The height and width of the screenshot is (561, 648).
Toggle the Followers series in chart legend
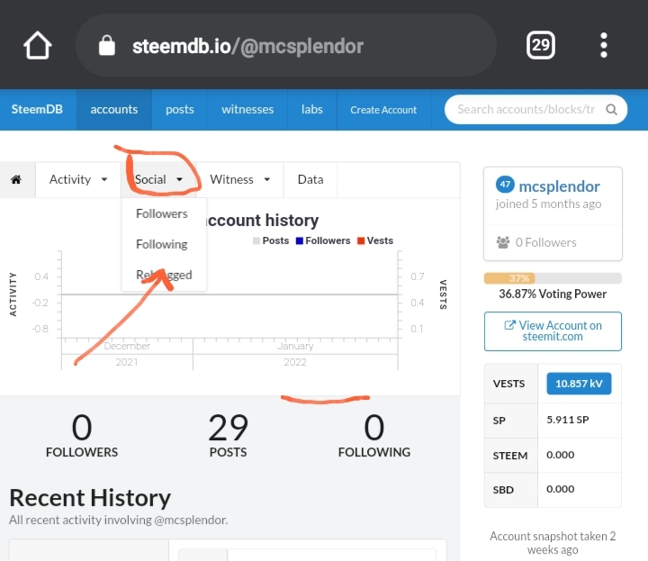(323, 240)
